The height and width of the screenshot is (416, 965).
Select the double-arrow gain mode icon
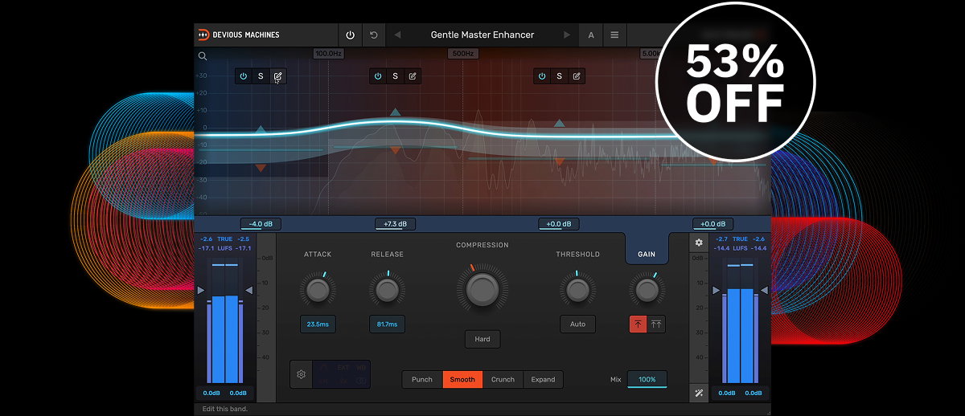pyautogui.click(x=656, y=324)
